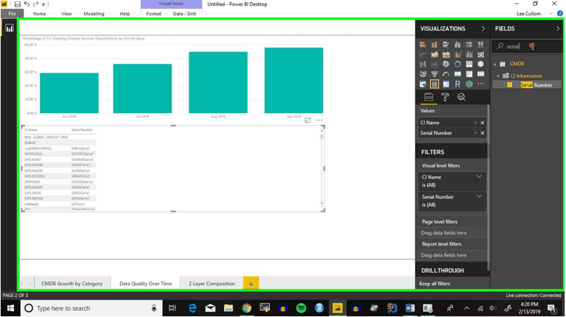
Task: Open the File menu
Action: pyautogui.click(x=12, y=14)
